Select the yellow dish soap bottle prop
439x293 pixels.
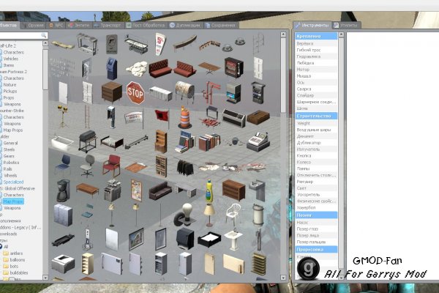tap(209, 191)
